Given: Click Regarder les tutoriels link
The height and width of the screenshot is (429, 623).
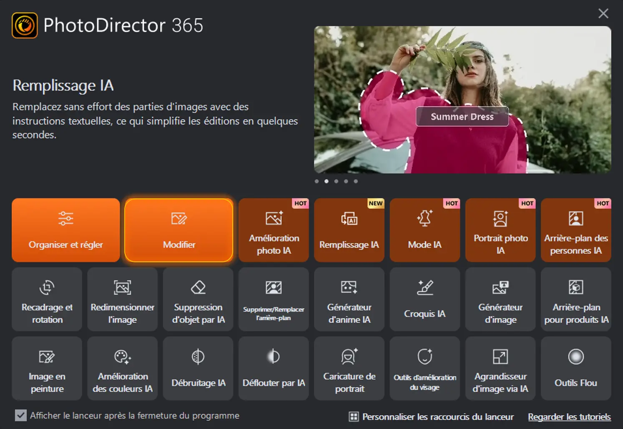Looking at the screenshot, I should tap(569, 416).
